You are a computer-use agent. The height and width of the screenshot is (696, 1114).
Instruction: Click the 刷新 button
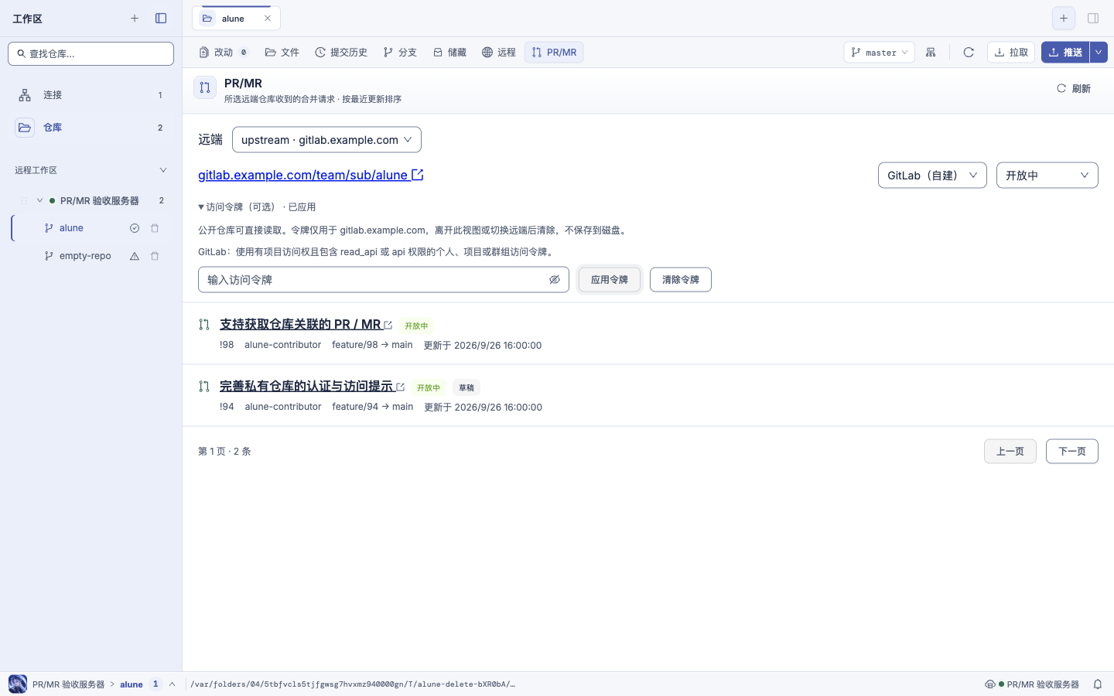point(1074,89)
